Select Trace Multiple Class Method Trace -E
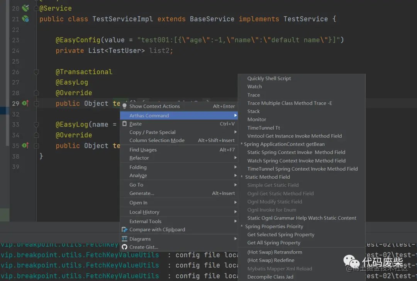Screen dimensions: 417x281 (x=302, y=103)
